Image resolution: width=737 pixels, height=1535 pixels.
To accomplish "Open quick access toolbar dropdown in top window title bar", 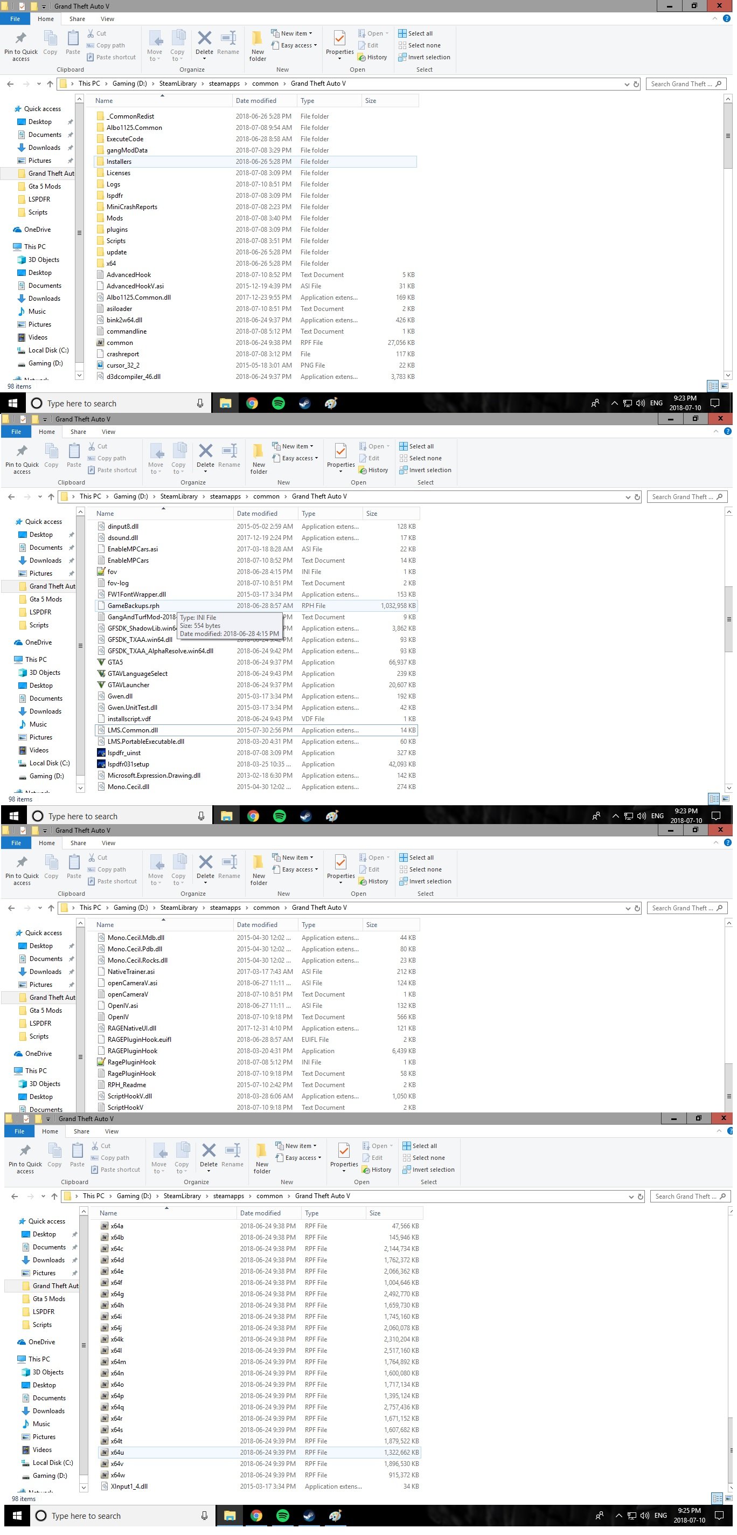I will [44, 6].
